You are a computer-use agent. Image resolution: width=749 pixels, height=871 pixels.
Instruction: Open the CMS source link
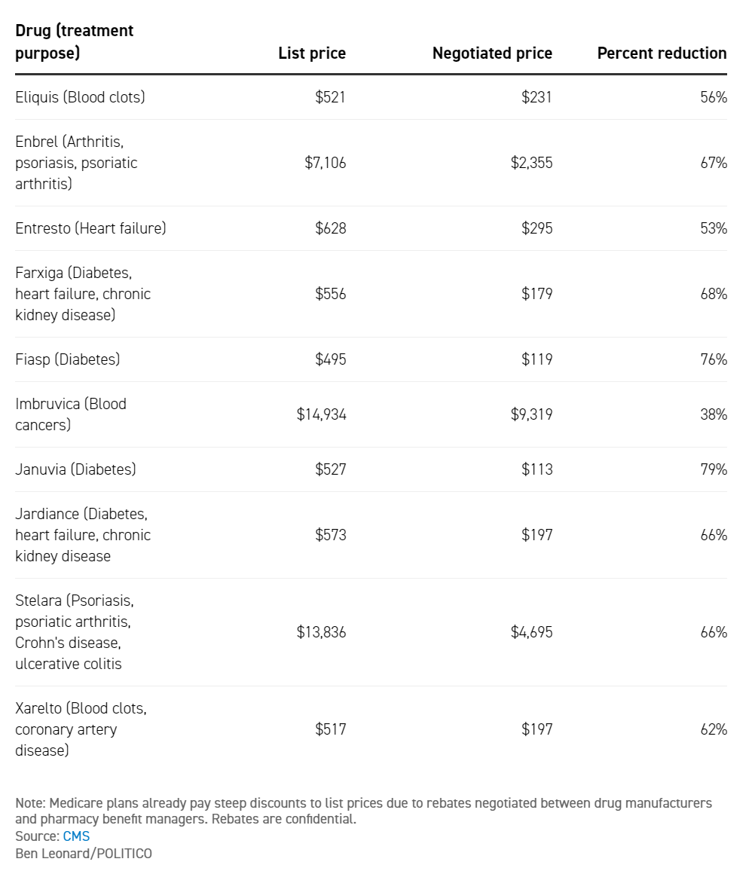76,836
